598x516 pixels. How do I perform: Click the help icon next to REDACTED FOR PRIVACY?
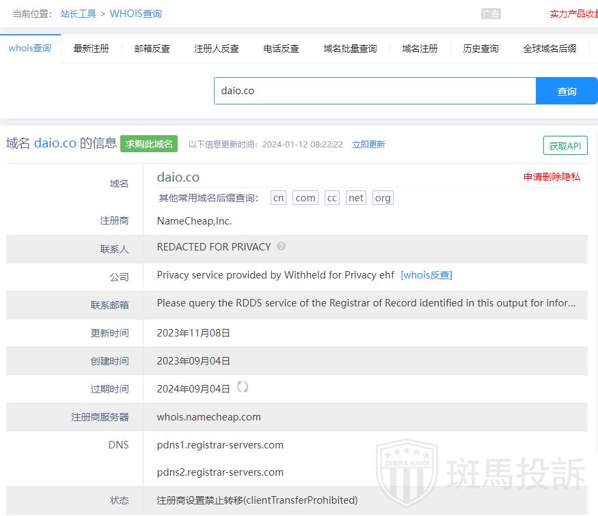click(282, 246)
